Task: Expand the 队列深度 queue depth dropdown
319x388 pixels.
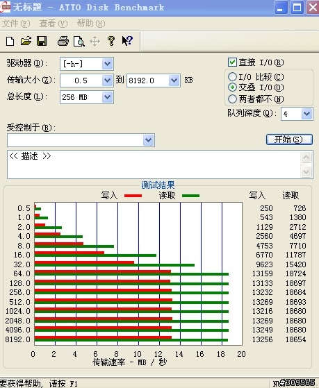Action: [x=307, y=114]
